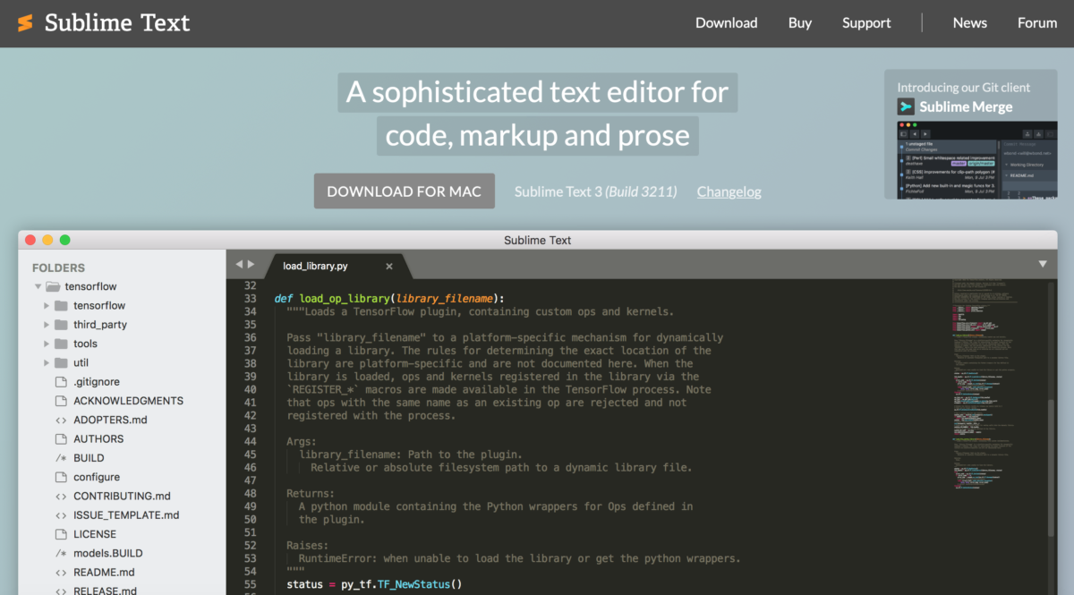Open AUTHORS file in sidebar
This screenshot has height=595, width=1074.
tap(98, 438)
